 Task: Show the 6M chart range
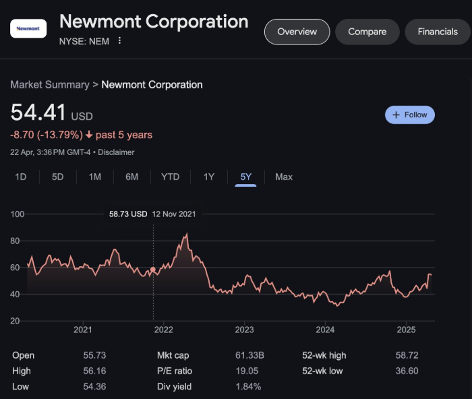click(132, 177)
